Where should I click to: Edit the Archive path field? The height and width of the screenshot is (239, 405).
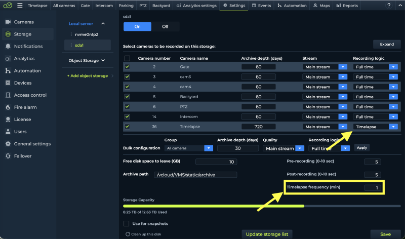[195, 175]
